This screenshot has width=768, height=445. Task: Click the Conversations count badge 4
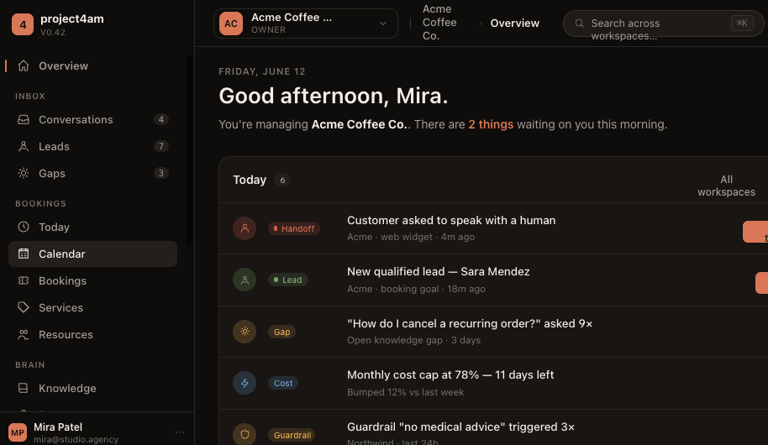(161, 119)
